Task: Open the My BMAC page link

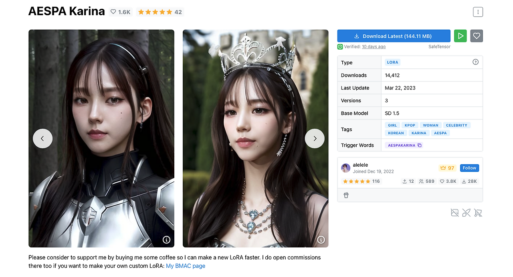Action: click(186, 266)
